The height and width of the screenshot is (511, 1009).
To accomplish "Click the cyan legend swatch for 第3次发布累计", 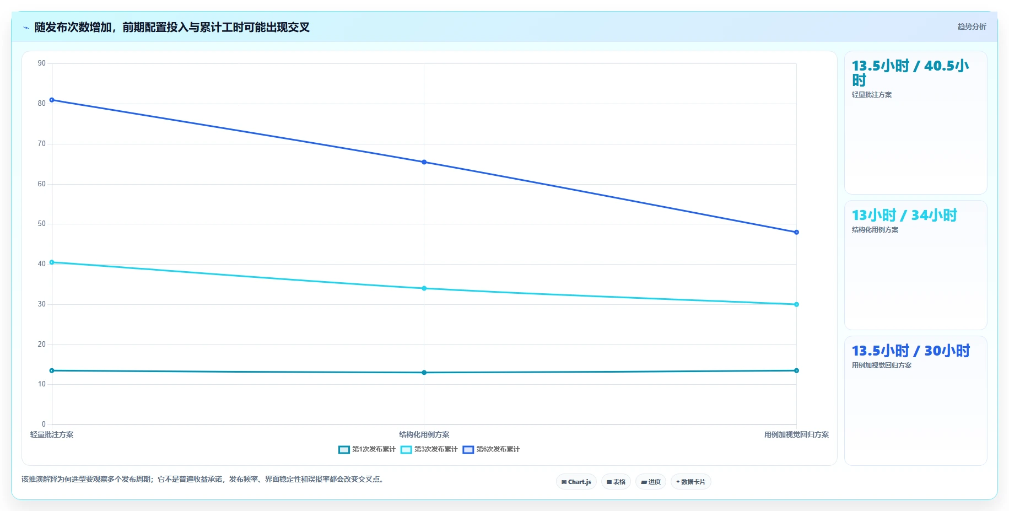I will pos(406,449).
